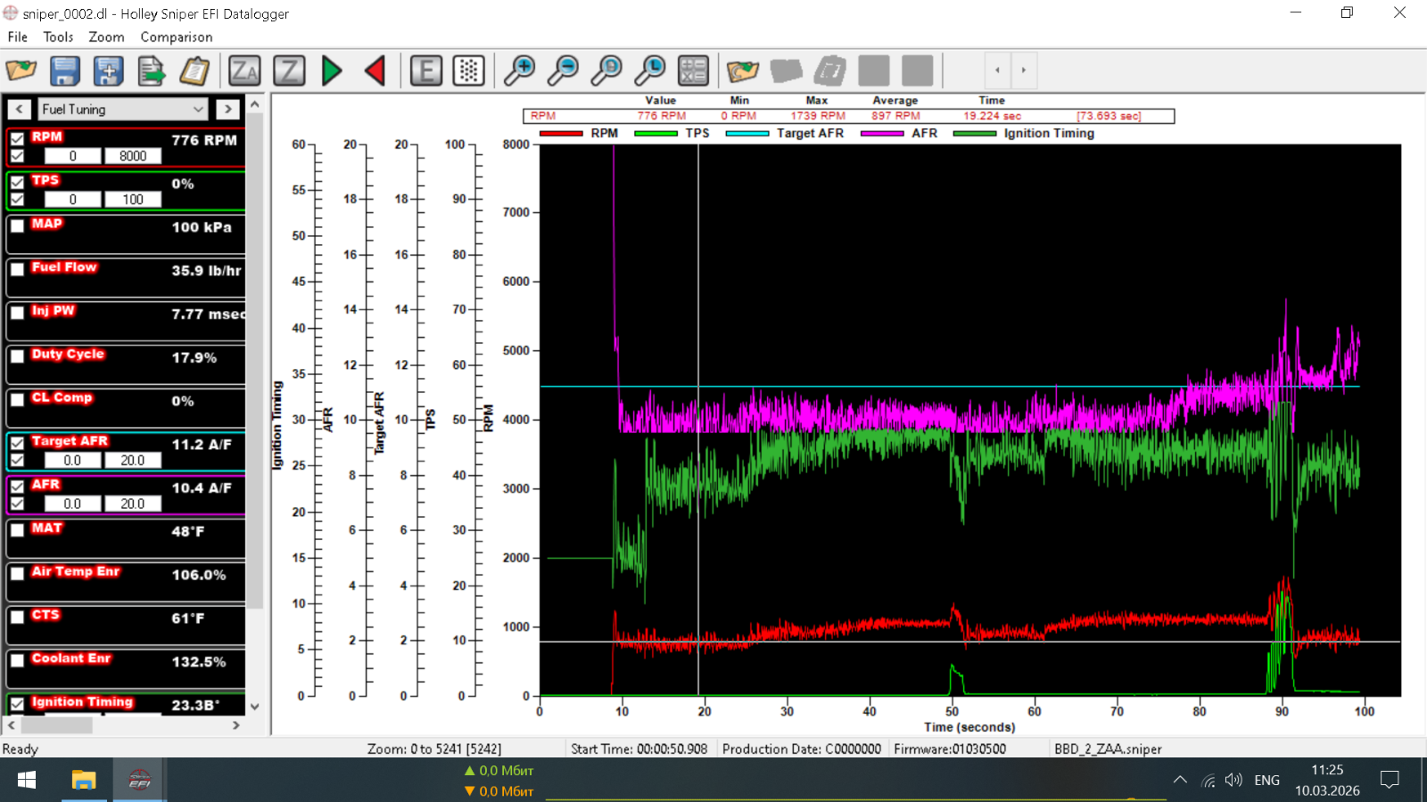Go to next channel group arrow
The image size is (1427, 802).
(x=227, y=109)
